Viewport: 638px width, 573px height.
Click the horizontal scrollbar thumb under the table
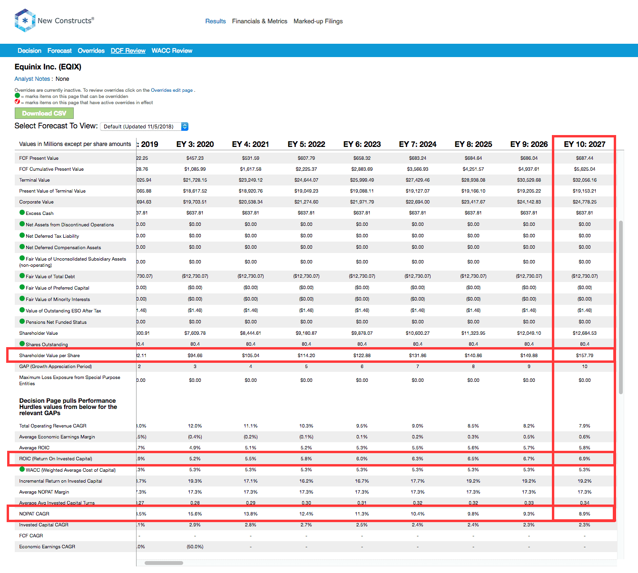[164, 563]
